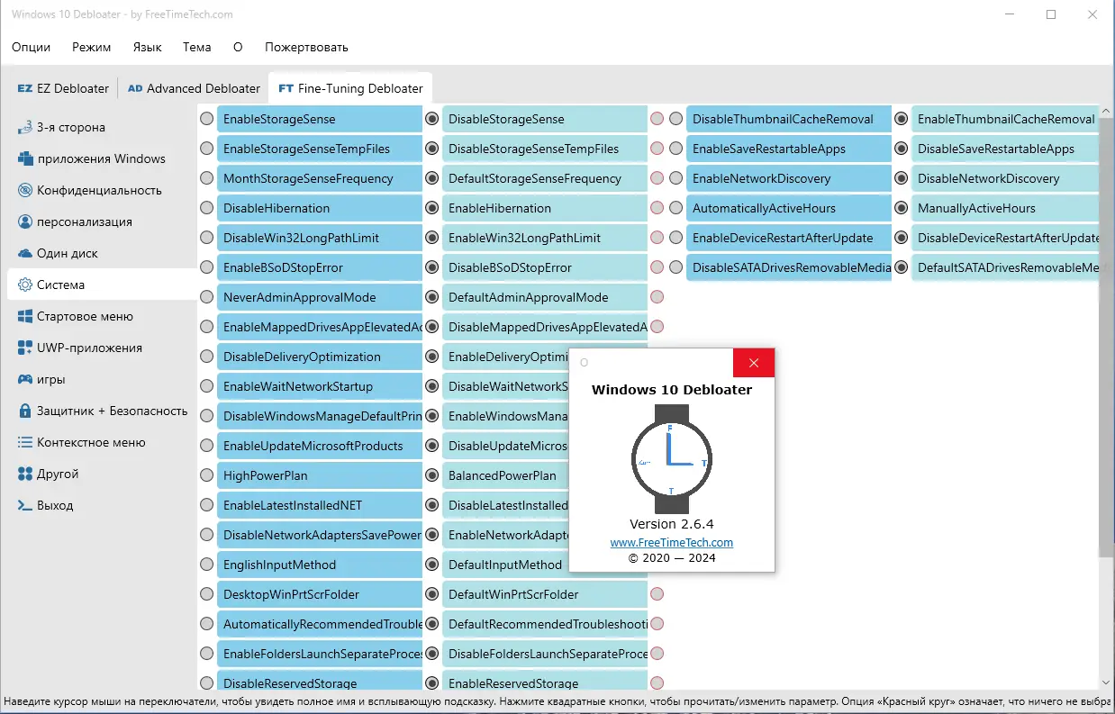Click the scrollbar down arrow
This screenshot has width=1115, height=714.
pyautogui.click(x=1107, y=684)
